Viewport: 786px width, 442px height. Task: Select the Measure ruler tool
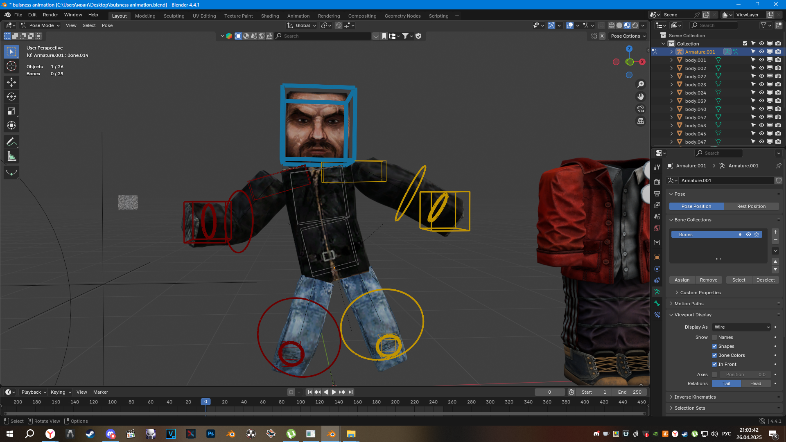tap(11, 157)
